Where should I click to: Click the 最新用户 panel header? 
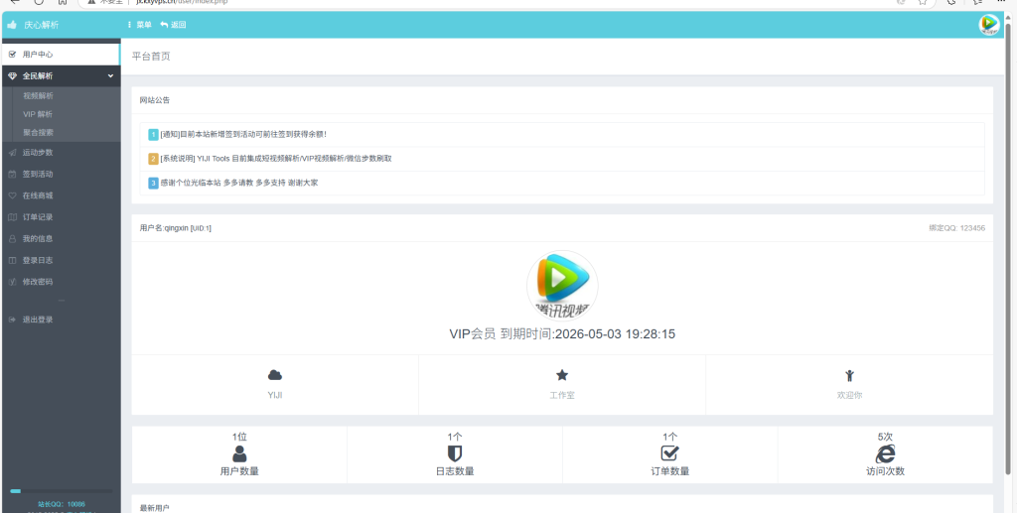(x=562, y=505)
